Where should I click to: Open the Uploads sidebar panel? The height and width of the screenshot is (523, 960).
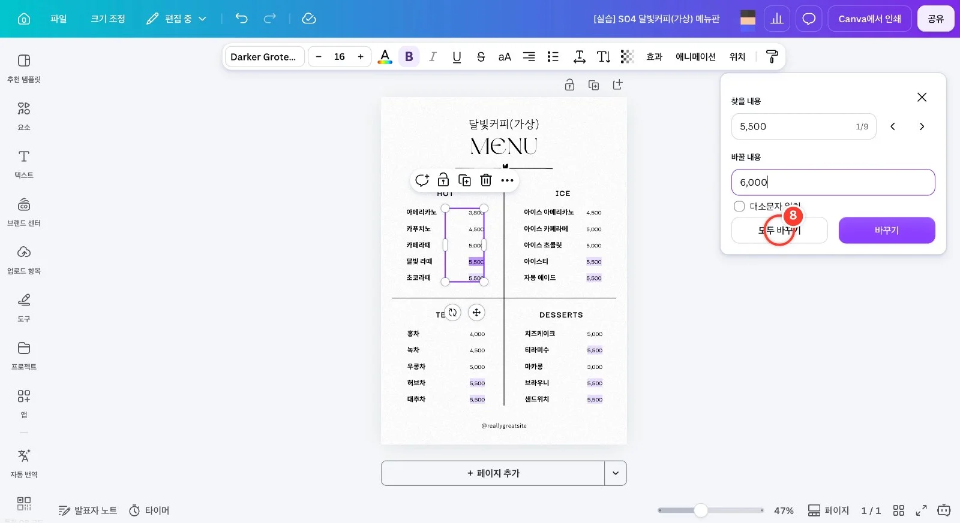click(24, 260)
